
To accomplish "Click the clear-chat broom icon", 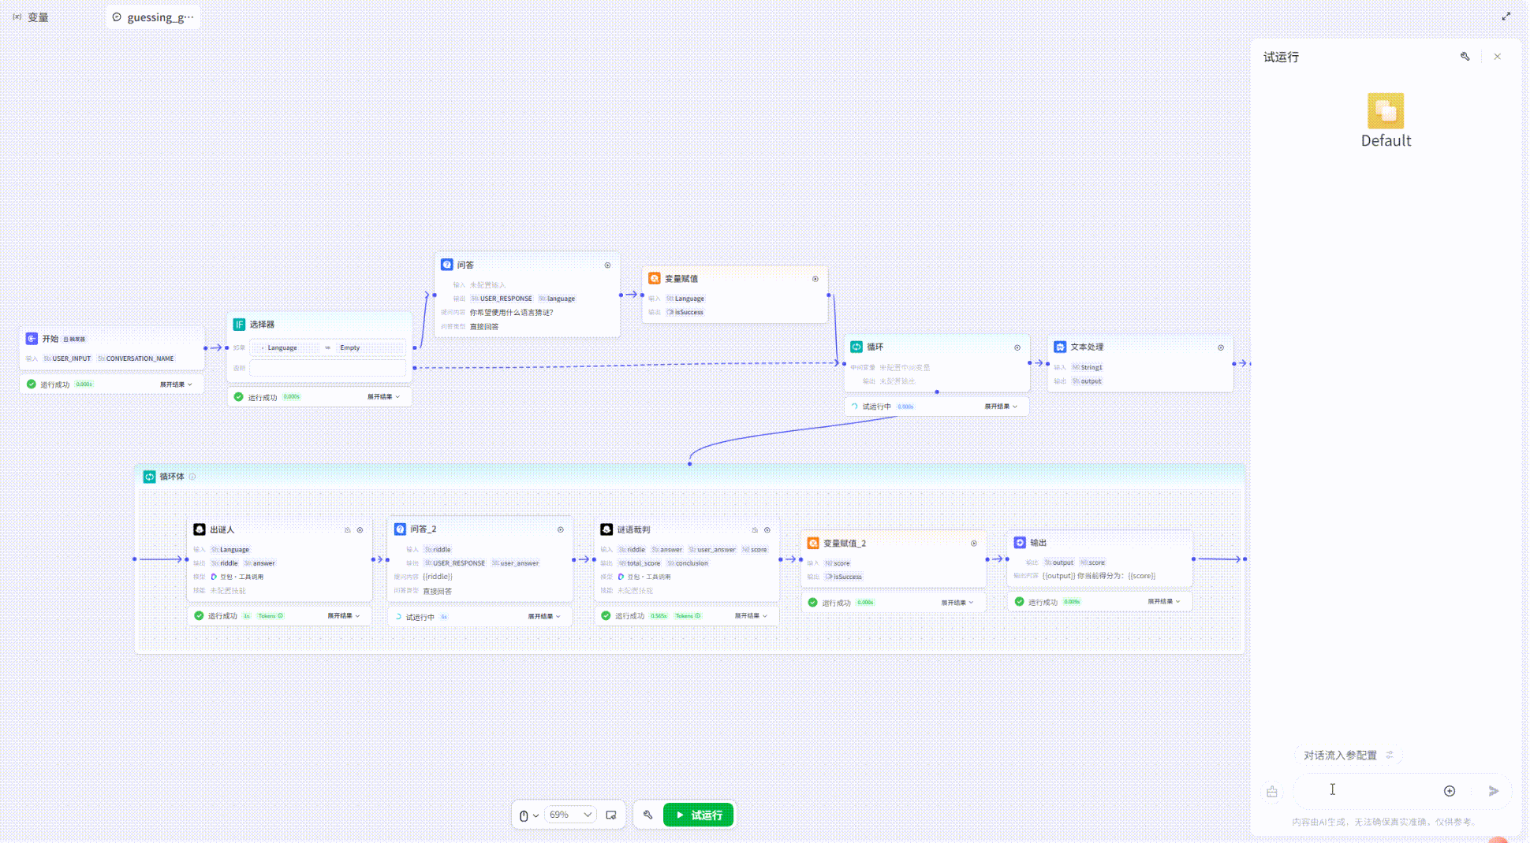I will (x=1272, y=792).
